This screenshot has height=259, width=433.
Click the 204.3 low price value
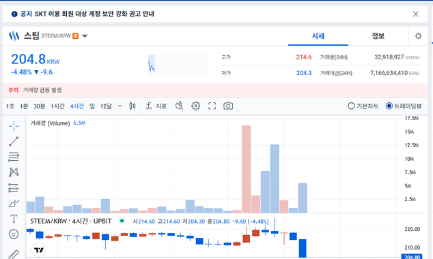304,73
